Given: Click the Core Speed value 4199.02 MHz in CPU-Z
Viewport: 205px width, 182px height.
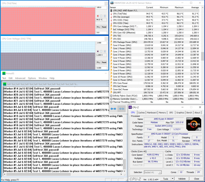Looking at the screenshot, I should point(153,155).
